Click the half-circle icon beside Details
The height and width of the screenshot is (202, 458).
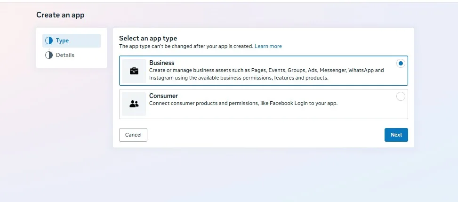[x=49, y=55]
